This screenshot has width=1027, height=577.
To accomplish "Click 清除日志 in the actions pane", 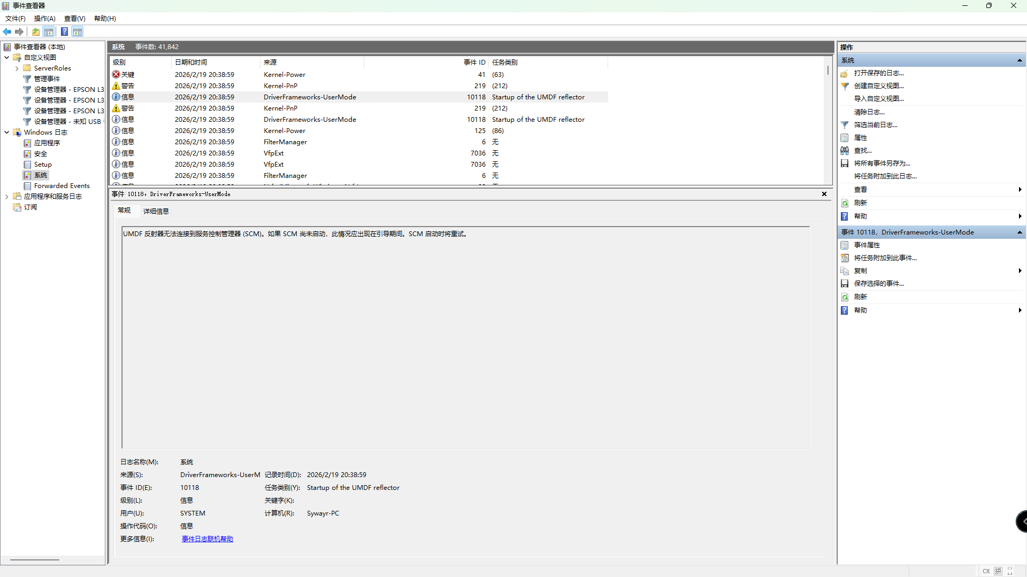I will [x=869, y=112].
